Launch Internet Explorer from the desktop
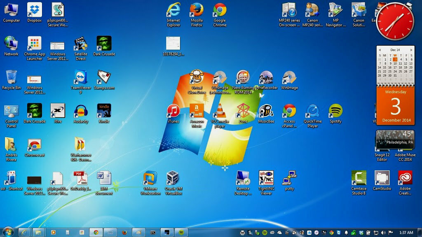Screen dimensions: 422x237 [x=173, y=15]
